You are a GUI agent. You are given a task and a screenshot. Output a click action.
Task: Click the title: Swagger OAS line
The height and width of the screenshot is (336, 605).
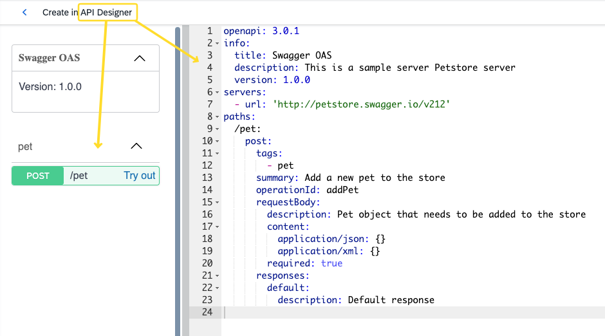point(283,55)
